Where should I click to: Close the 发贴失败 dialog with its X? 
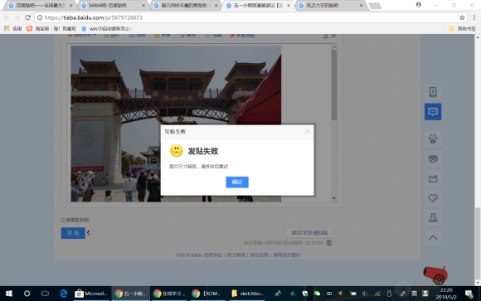coord(308,131)
